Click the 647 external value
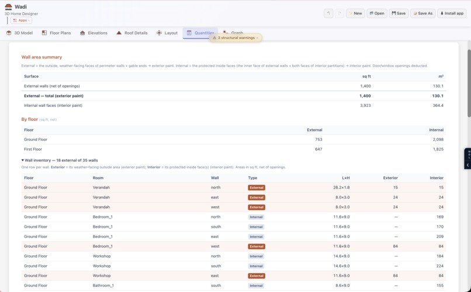The height and width of the screenshot is (292, 471). click(x=318, y=149)
